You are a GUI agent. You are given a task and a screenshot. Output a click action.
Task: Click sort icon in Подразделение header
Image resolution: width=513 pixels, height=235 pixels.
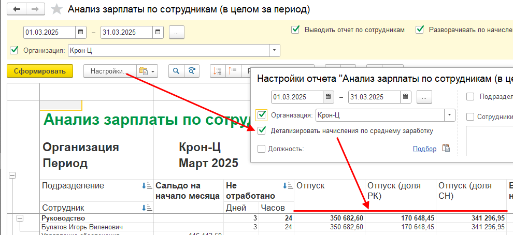coord(146,186)
